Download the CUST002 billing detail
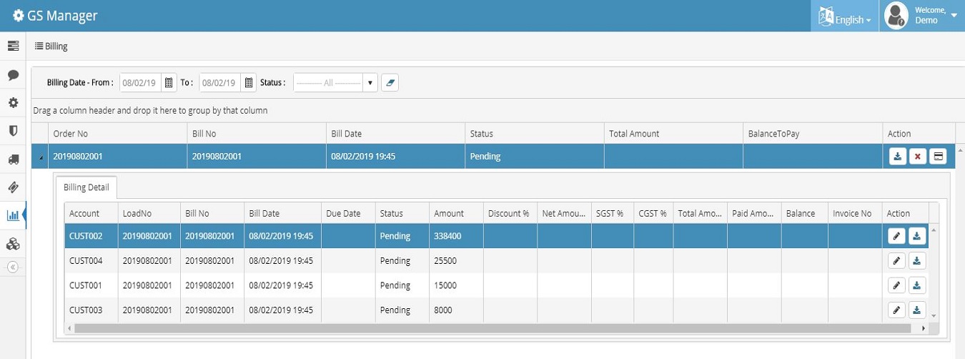This screenshot has width=965, height=359. [917, 236]
